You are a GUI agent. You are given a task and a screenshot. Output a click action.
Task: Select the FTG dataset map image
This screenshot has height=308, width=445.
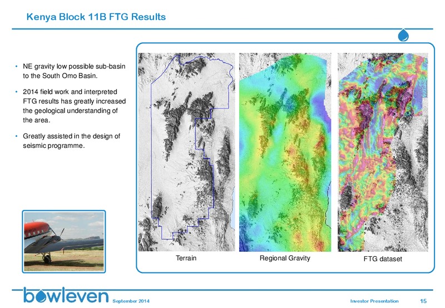click(x=383, y=152)
